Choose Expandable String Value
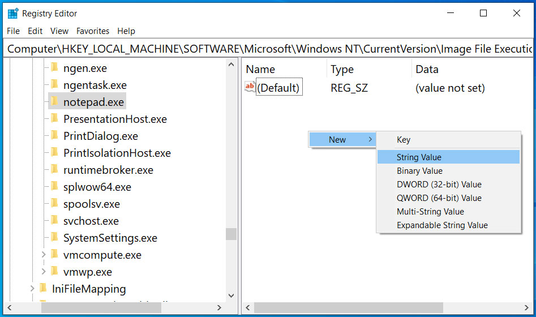This screenshot has height=317, width=536. click(x=448, y=225)
